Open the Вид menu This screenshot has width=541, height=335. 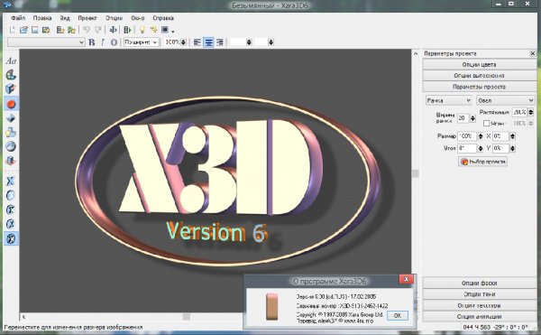(x=65, y=18)
